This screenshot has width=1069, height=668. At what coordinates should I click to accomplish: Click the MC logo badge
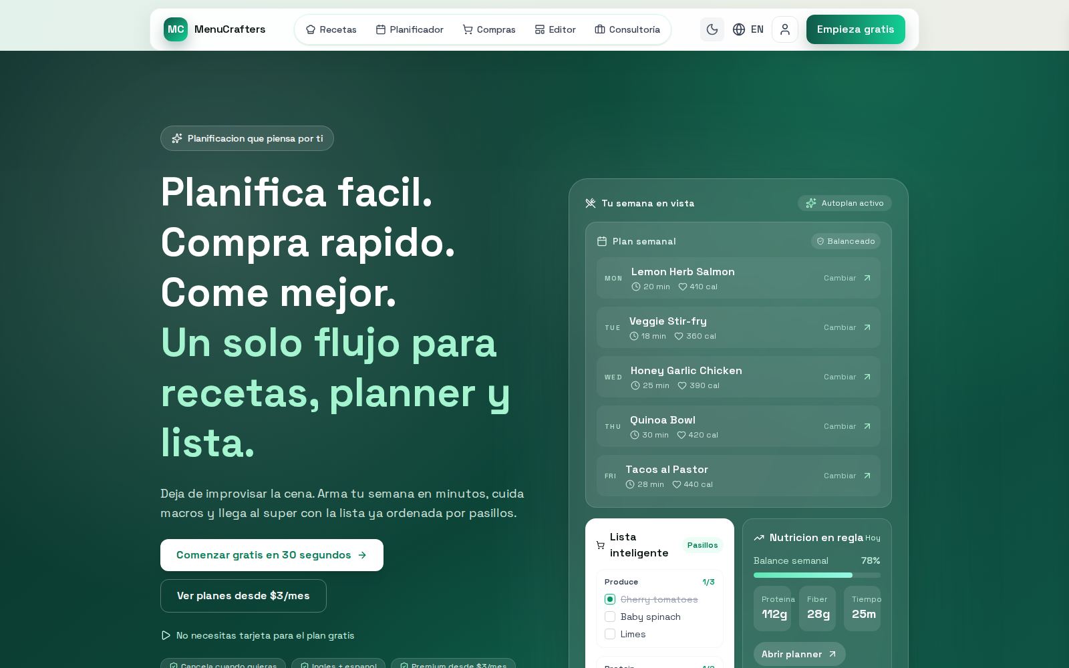[x=176, y=29]
